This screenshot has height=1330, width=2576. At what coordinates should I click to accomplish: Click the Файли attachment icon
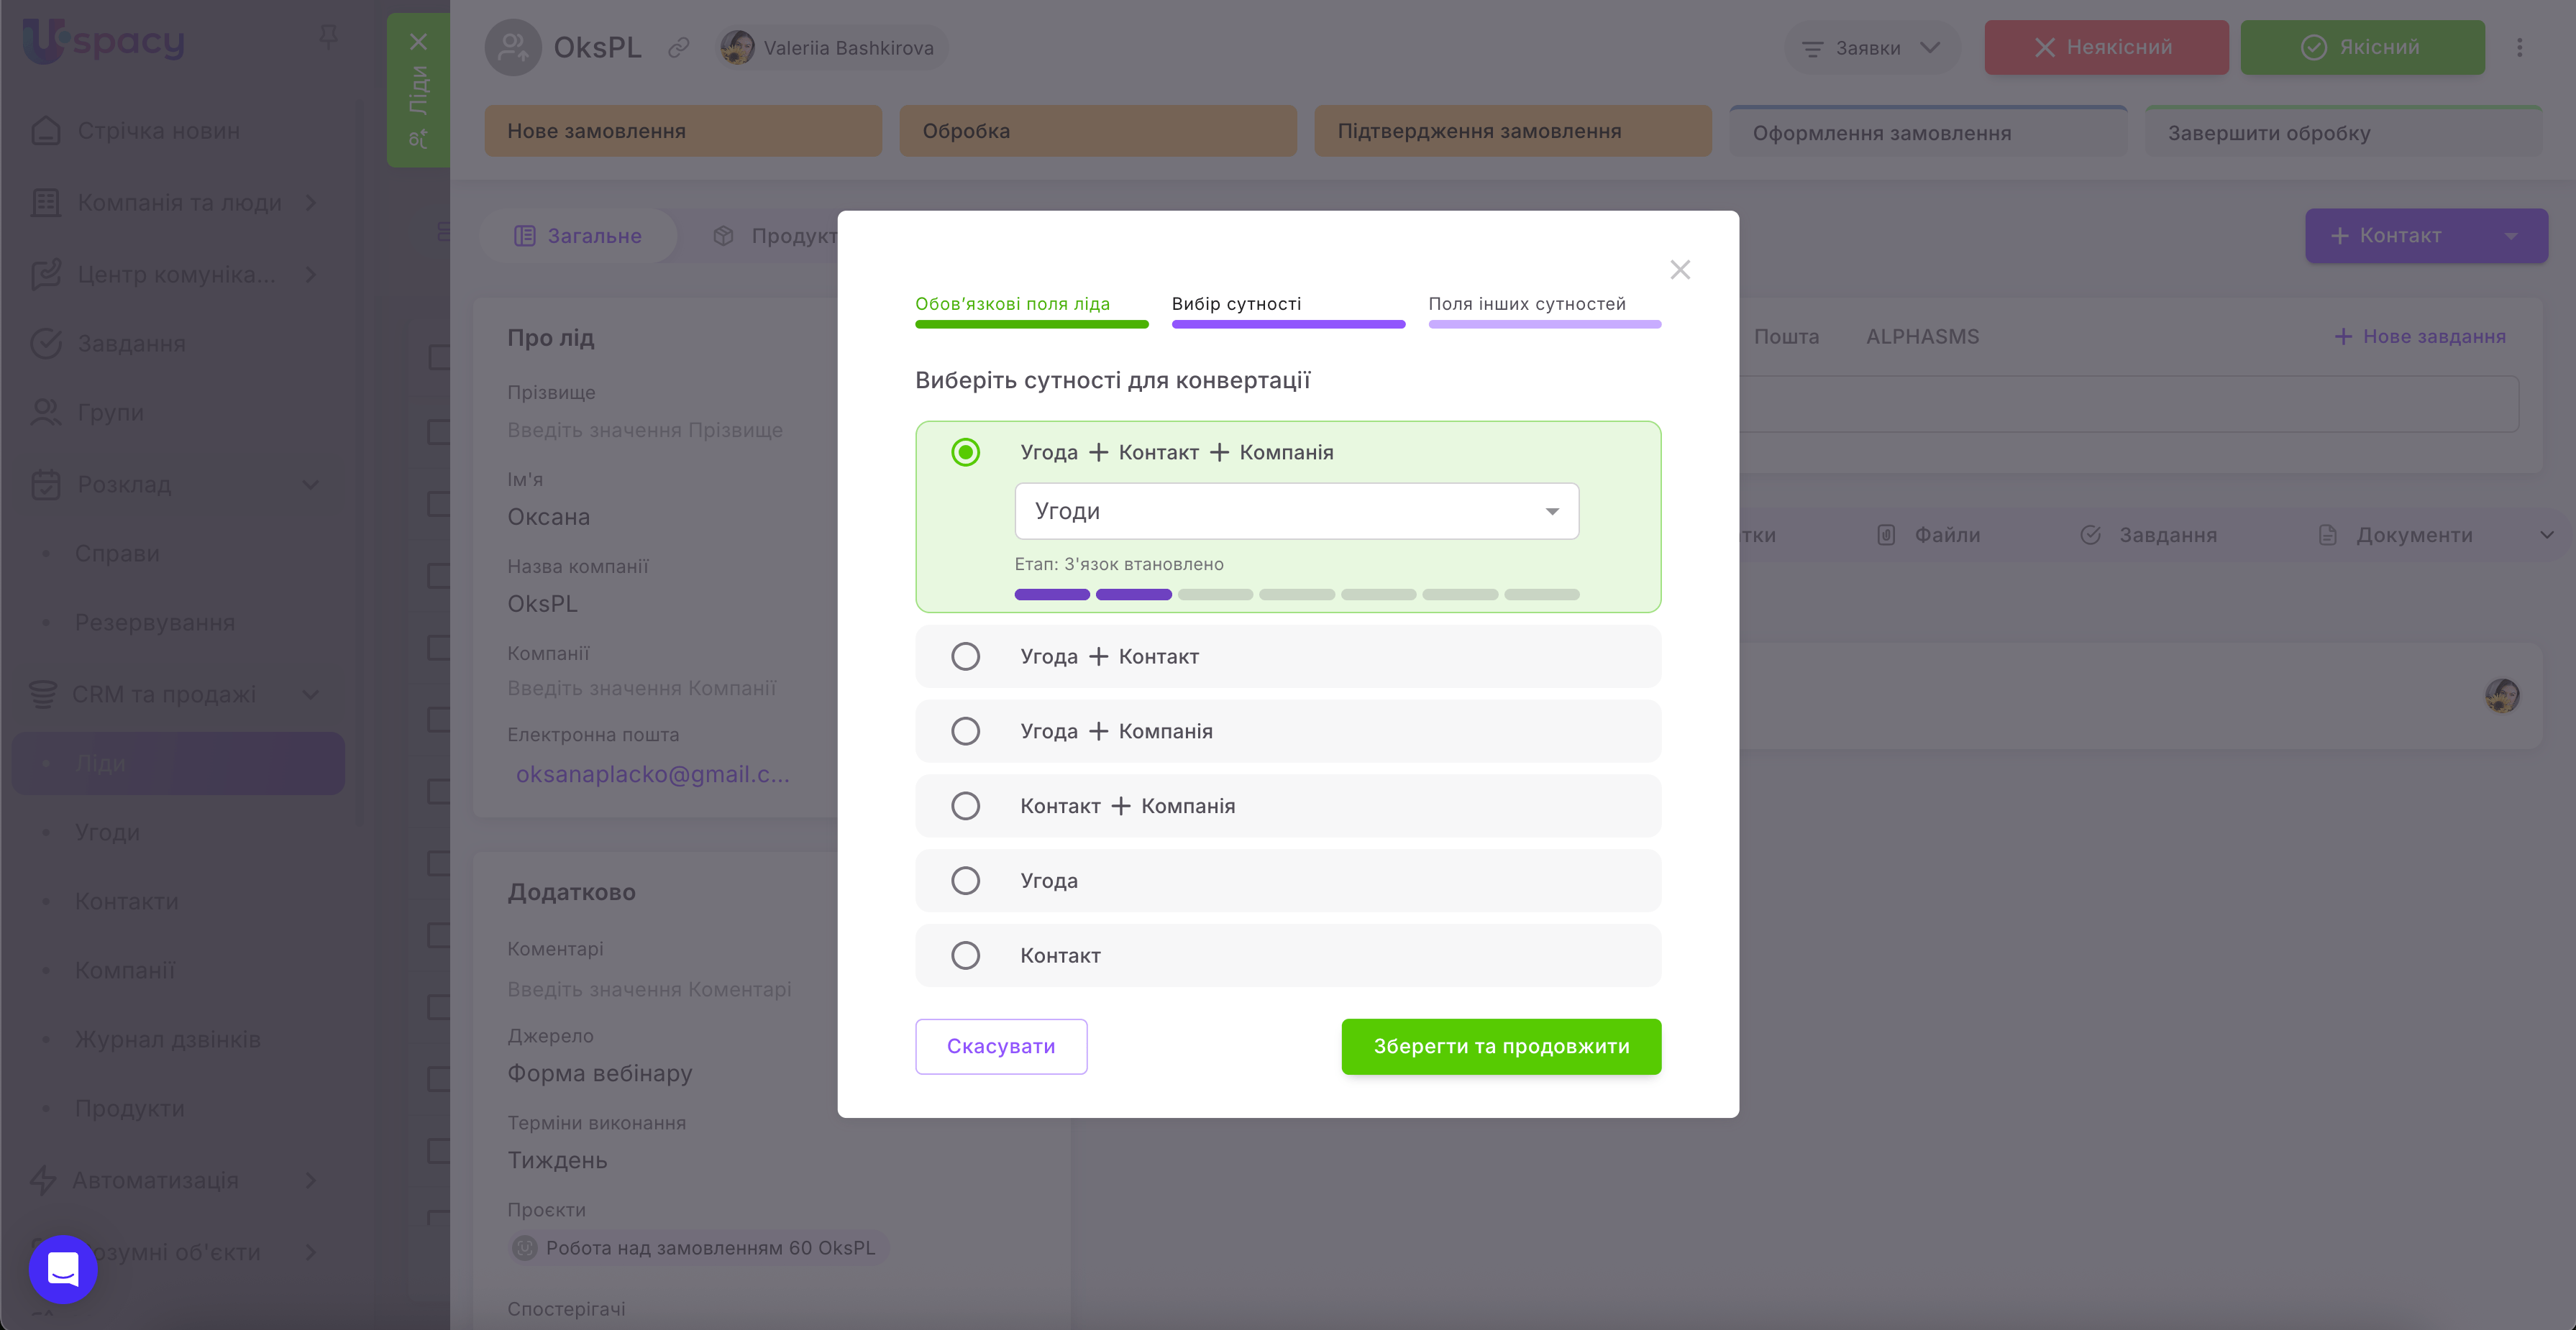pyautogui.click(x=1886, y=535)
